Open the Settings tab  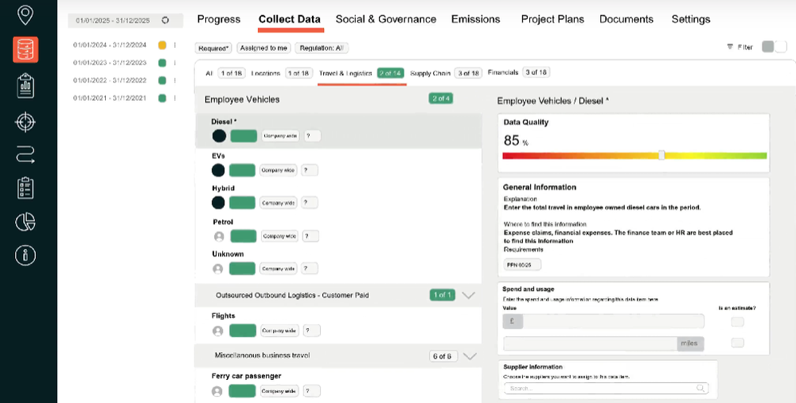(x=691, y=19)
